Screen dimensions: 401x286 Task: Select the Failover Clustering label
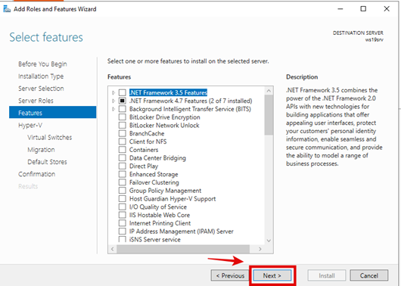point(154,182)
